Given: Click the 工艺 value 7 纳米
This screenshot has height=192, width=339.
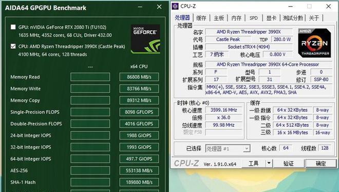Looking at the screenshot, I should coord(217,54).
